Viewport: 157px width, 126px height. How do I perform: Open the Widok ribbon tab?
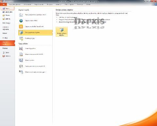(88, 5)
